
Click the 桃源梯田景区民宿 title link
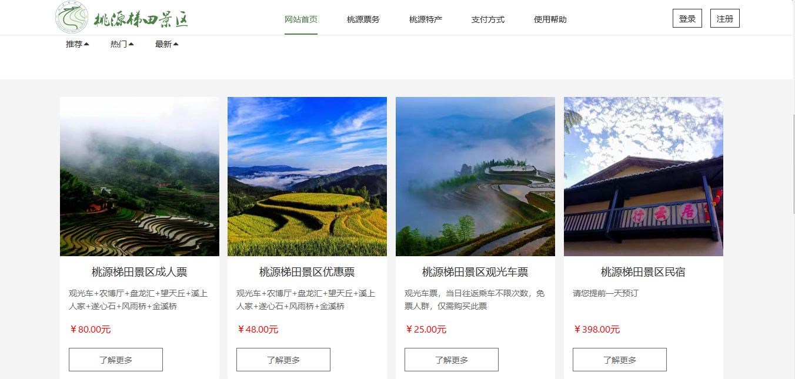pyautogui.click(x=643, y=272)
